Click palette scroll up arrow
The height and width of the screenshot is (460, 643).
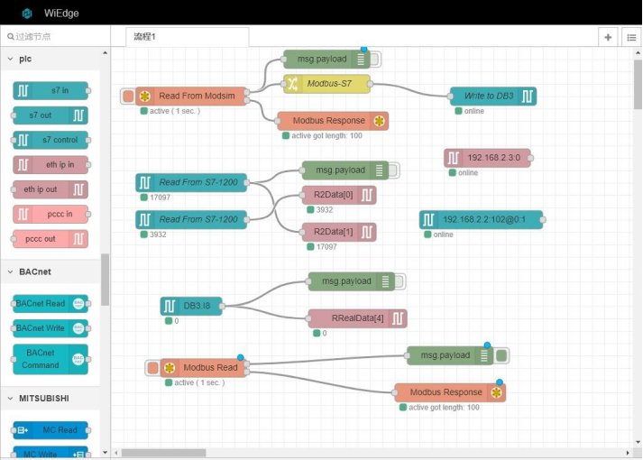[105, 53]
